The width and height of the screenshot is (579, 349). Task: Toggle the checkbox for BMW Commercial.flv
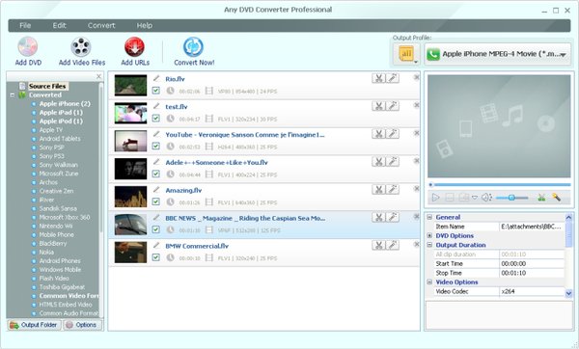click(155, 257)
